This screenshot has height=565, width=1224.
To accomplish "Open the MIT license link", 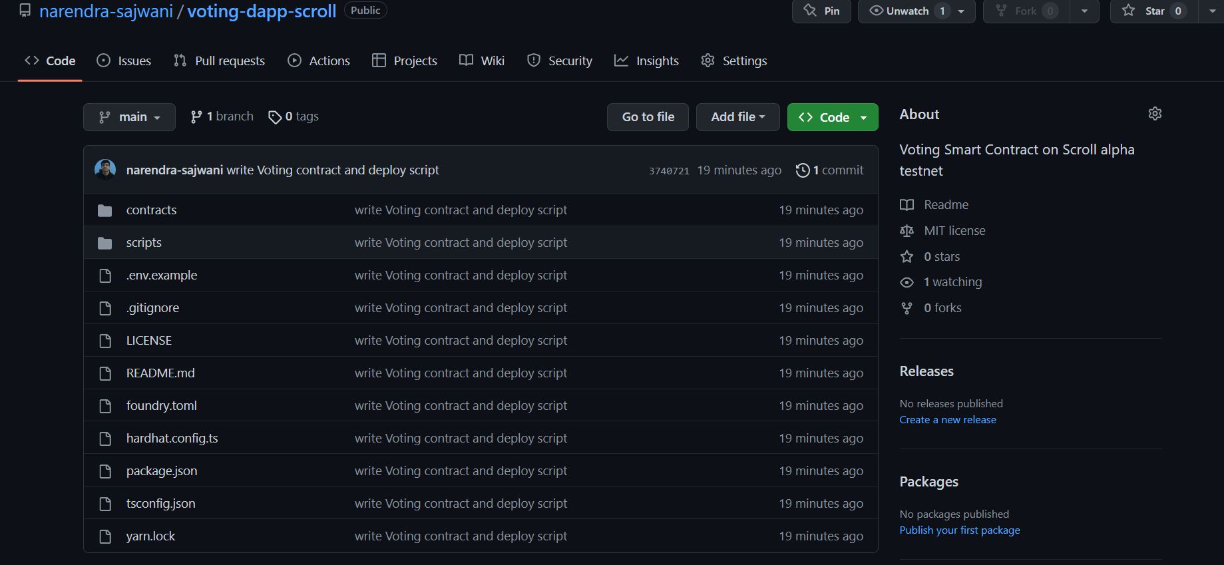I will [x=942, y=230].
